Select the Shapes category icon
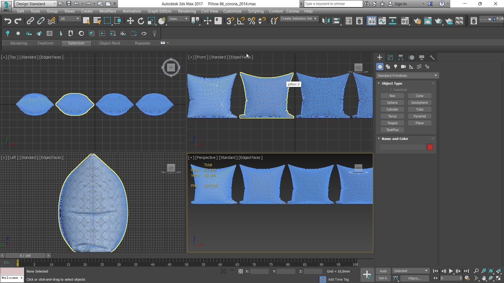This screenshot has height=283, width=504. click(x=388, y=67)
